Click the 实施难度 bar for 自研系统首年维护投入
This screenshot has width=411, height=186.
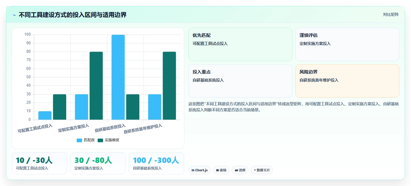169,86
